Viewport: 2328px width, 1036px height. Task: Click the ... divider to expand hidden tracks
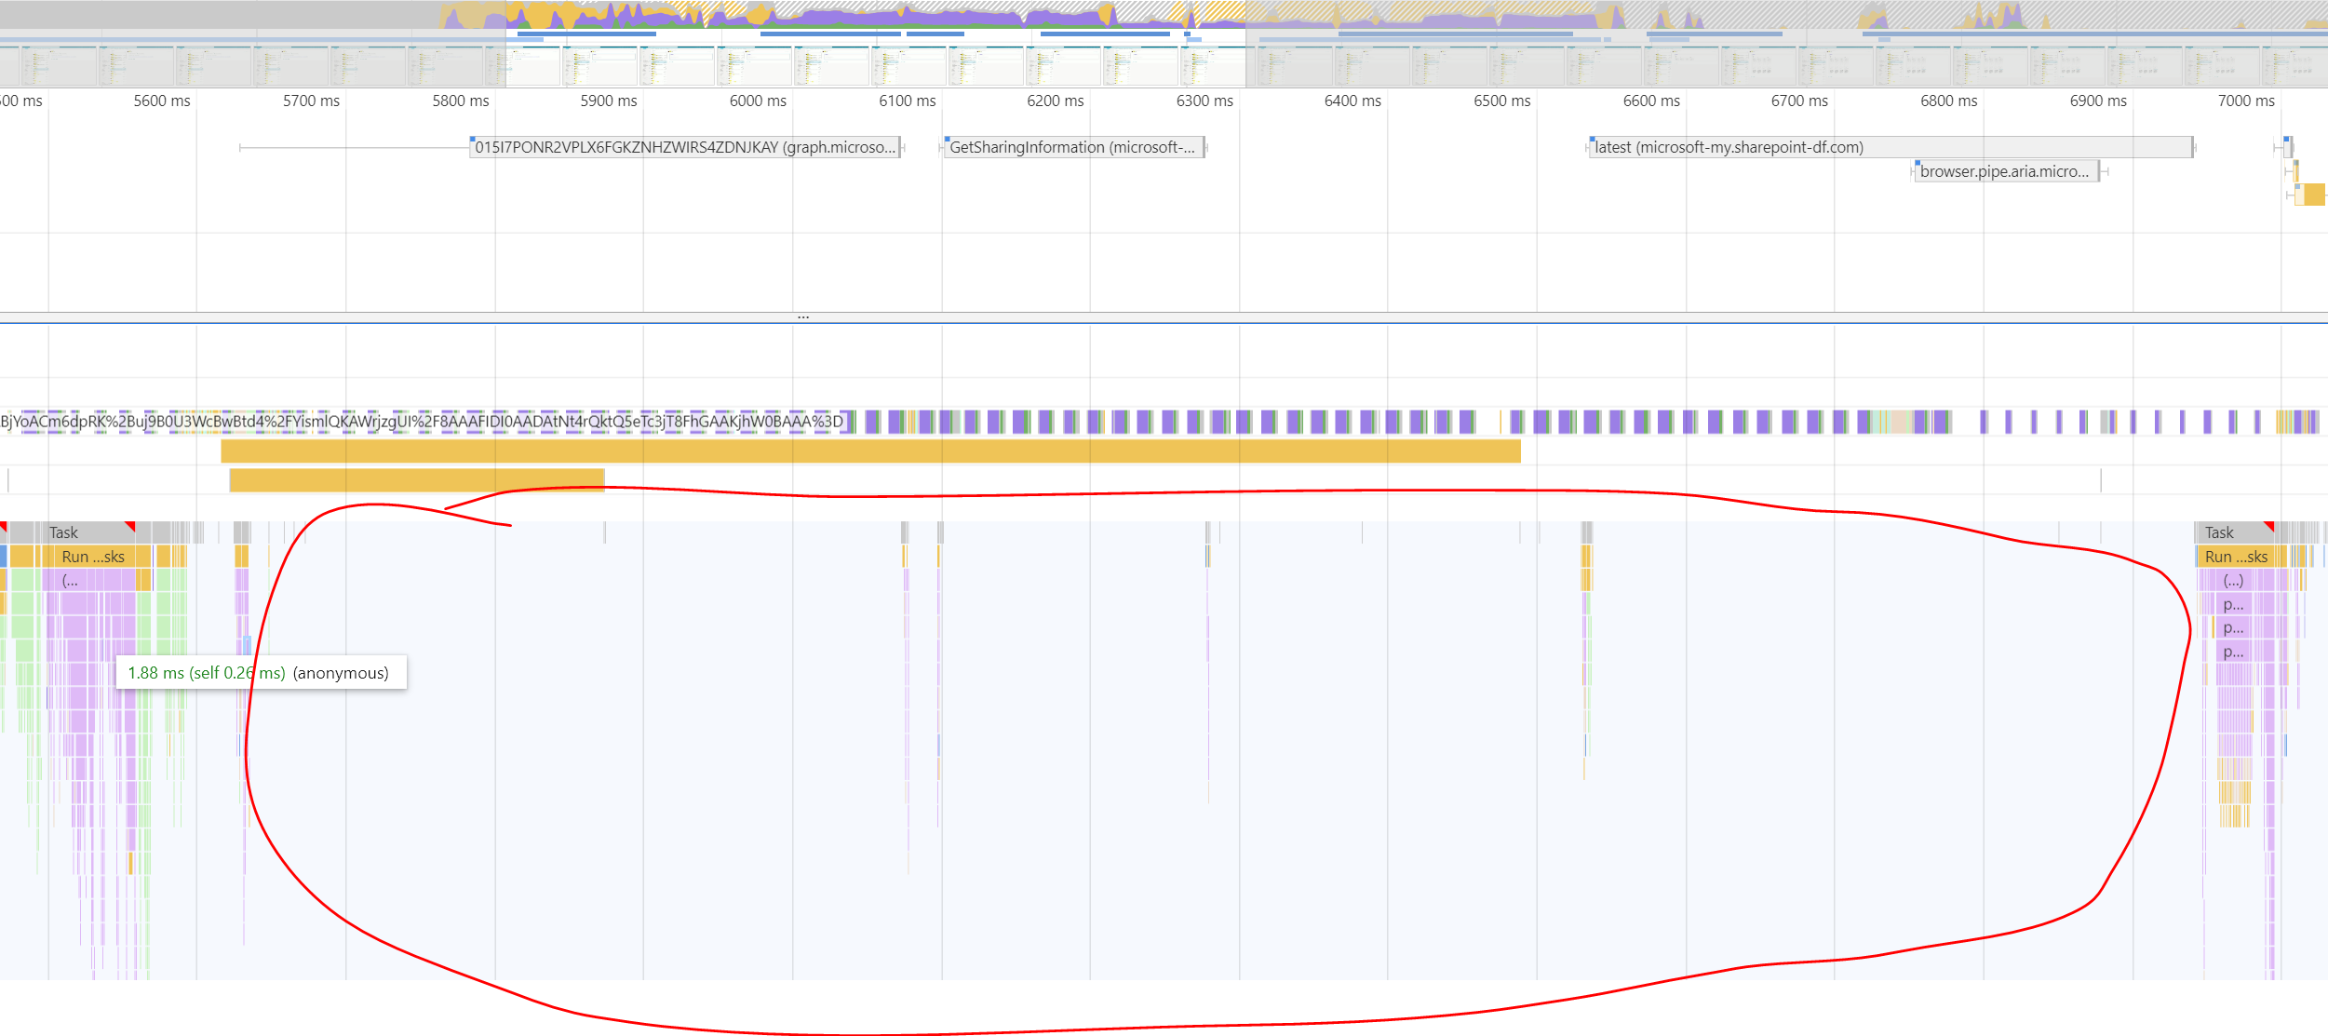point(803,316)
